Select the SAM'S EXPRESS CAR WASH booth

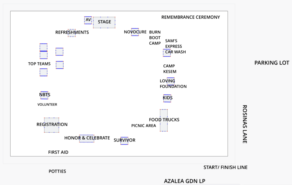[167, 53]
